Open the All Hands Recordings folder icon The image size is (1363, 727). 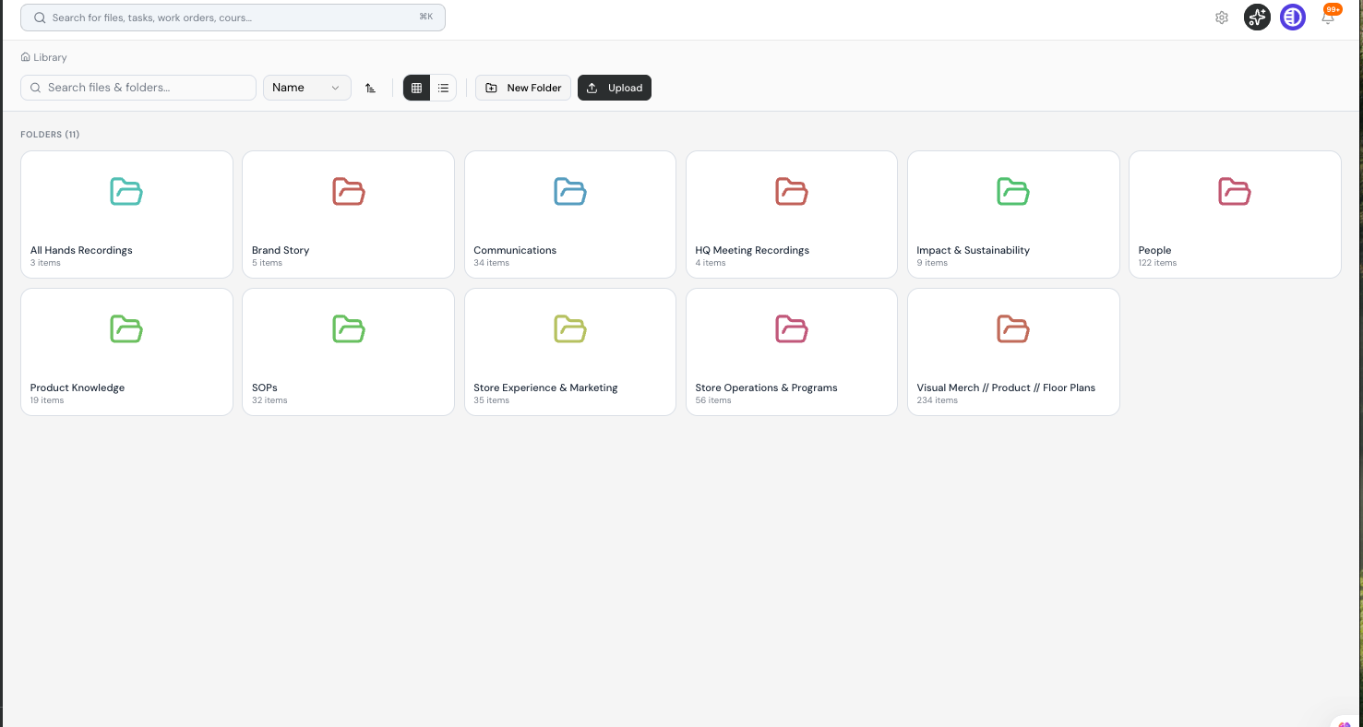click(126, 191)
